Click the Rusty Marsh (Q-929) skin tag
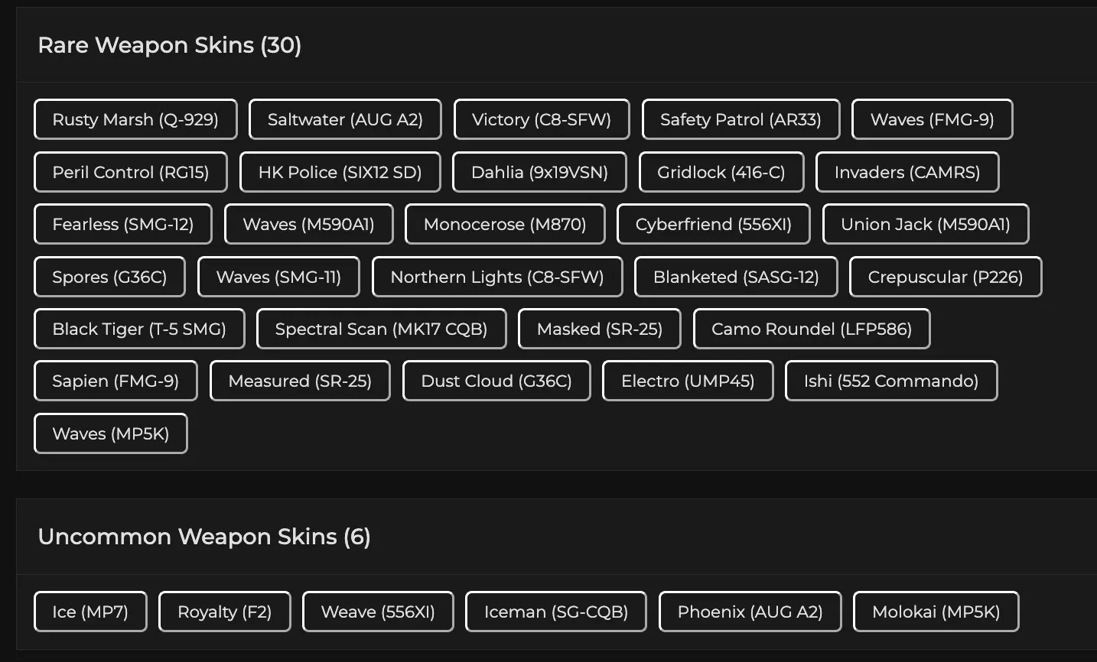The width and height of the screenshot is (1097, 662). tap(135, 119)
